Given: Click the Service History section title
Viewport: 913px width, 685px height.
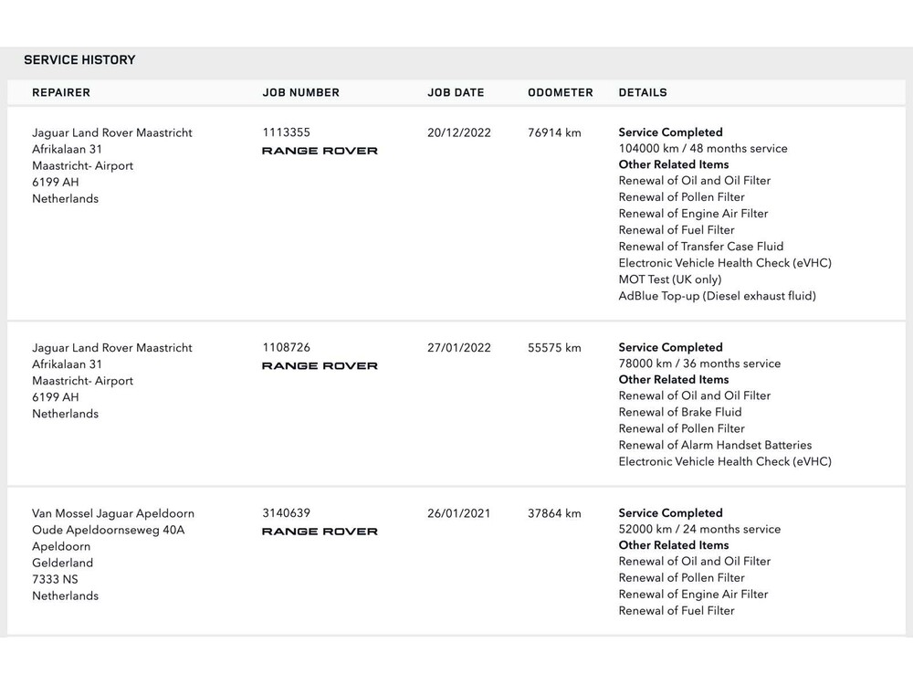Looking at the screenshot, I should click(79, 60).
